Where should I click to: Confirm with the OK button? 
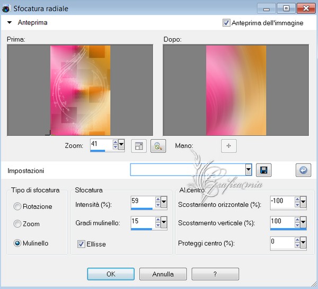(111, 274)
